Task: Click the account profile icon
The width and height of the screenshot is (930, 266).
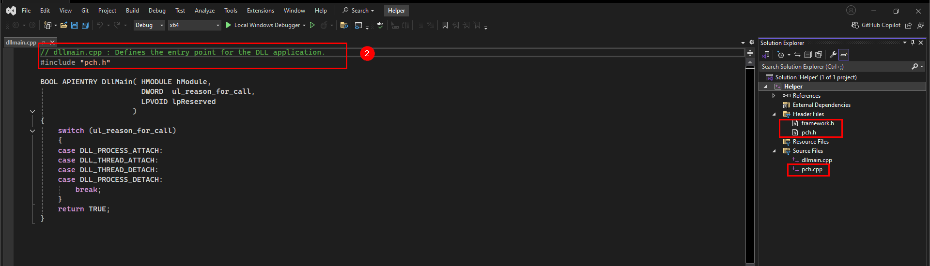Action: 851,10
